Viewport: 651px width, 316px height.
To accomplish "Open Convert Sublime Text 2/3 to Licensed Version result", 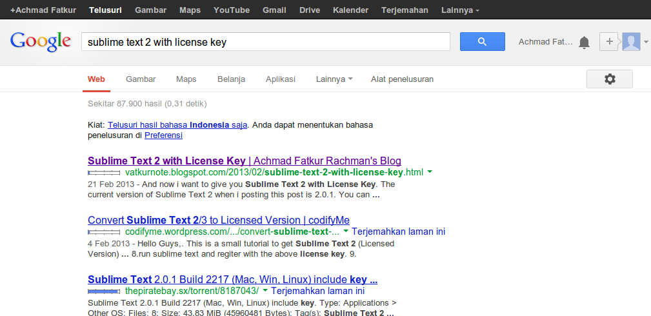I will coord(219,220).
